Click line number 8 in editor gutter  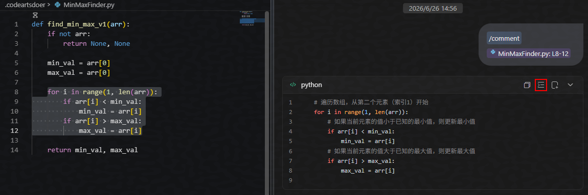pyautogui.click(x=16, y=92)
